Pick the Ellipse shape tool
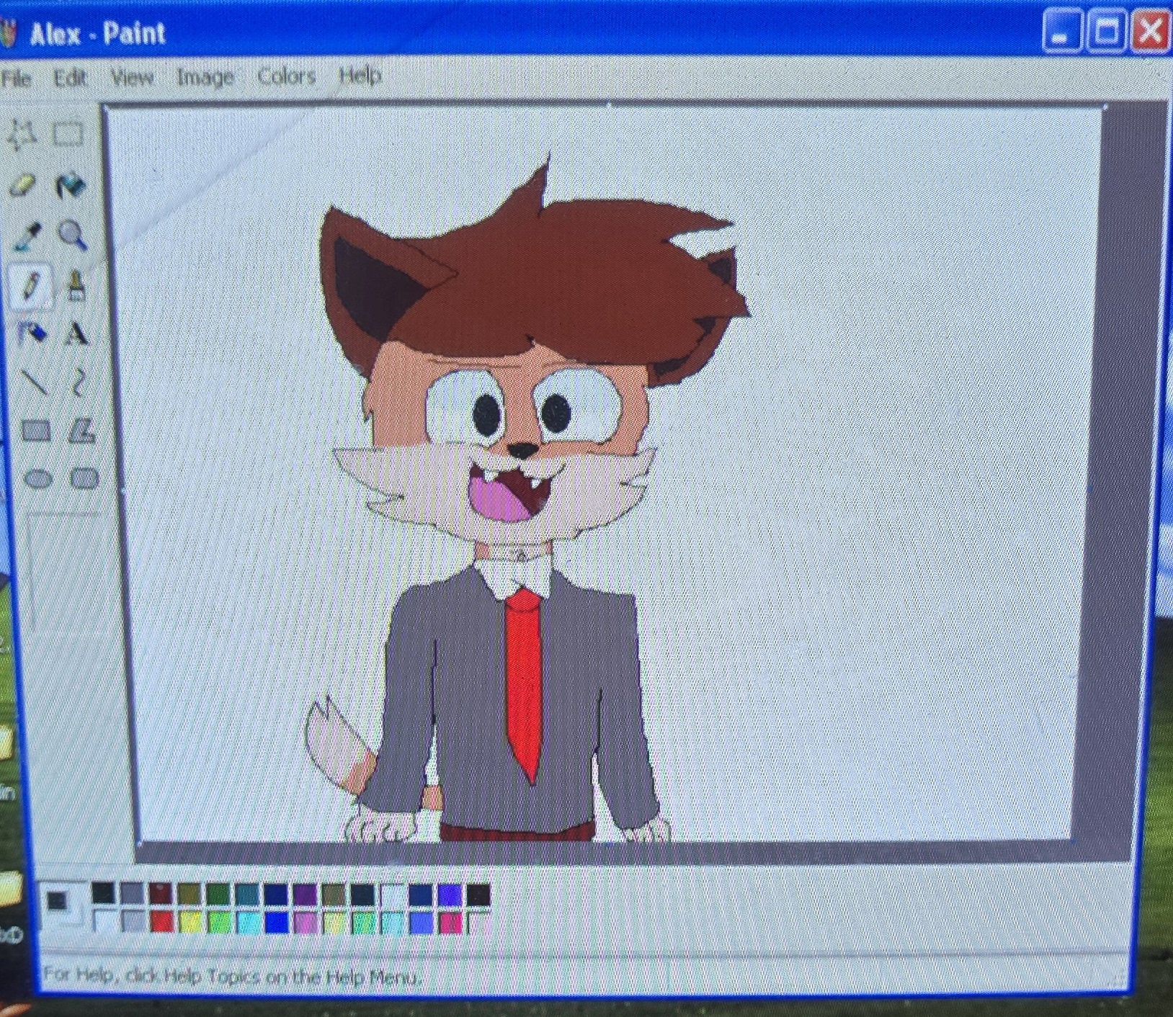The height and width of the screenshot is (1017, 1173). coord(38,479)
